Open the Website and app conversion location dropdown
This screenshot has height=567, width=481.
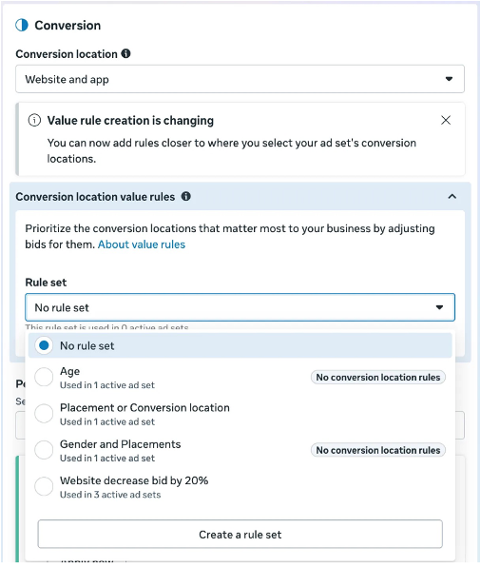240,79
